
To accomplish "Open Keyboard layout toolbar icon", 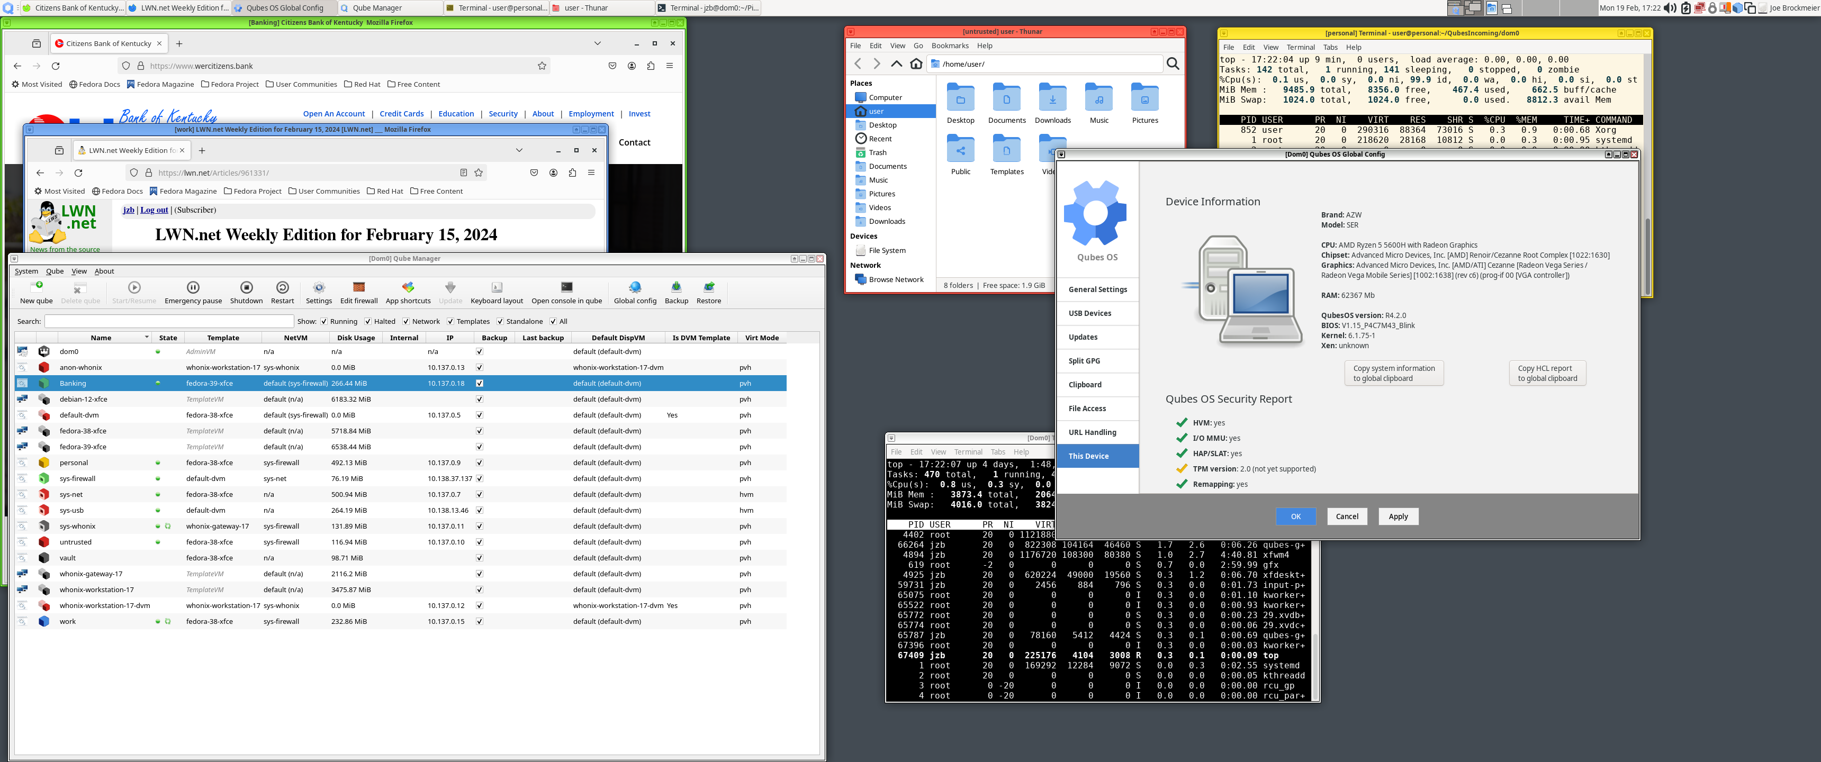I will (497, 287).
